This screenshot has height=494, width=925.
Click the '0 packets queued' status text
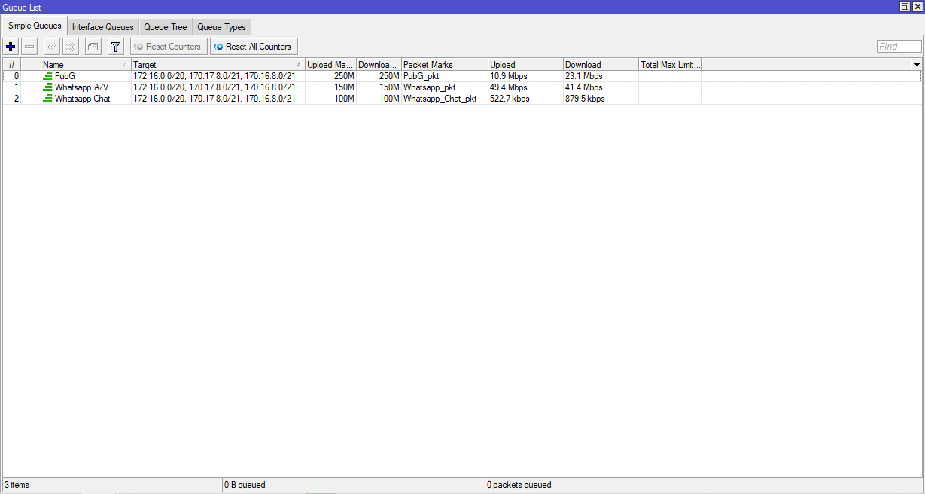click(x=519, y=485)
